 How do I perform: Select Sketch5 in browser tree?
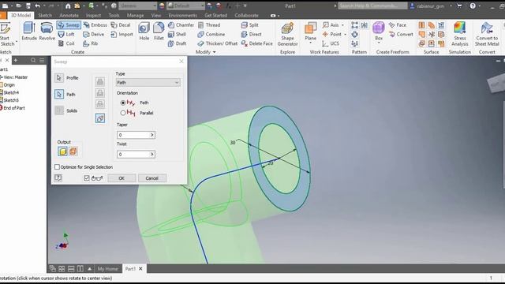point(10,100)
